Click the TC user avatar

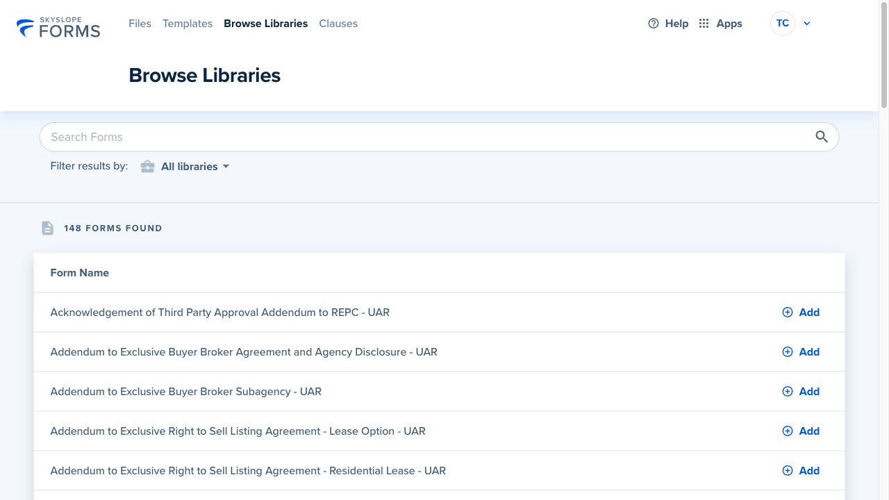pos(782,24)
